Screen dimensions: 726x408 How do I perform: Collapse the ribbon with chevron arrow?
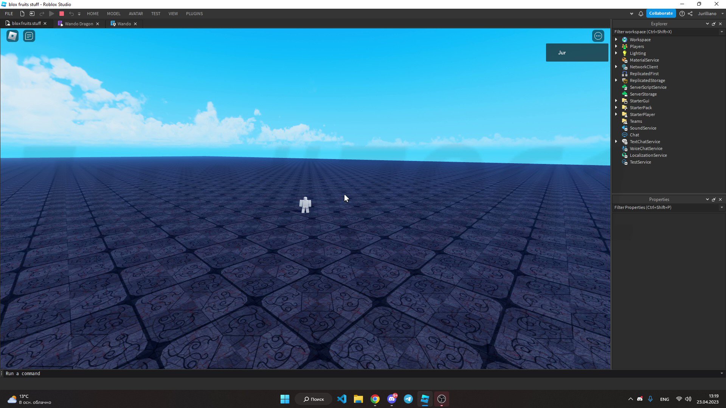pyautogui.click(x=631, y=14)
